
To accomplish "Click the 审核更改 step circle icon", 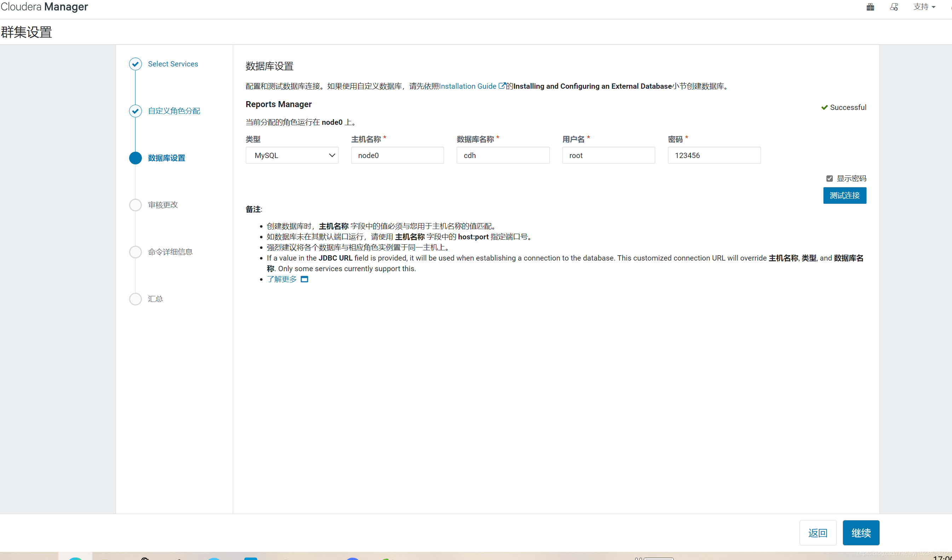I will [x=135, y=205].
